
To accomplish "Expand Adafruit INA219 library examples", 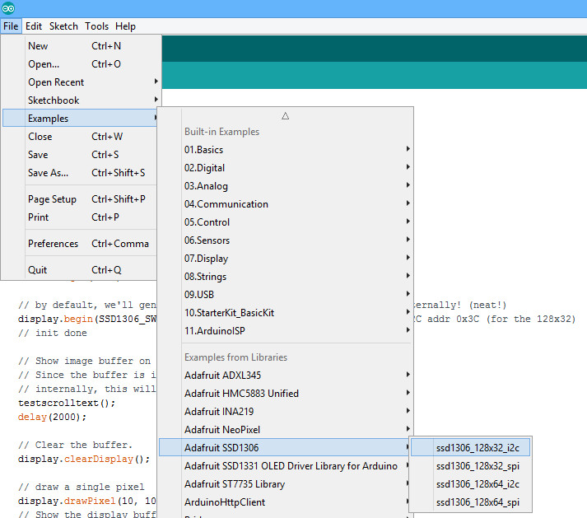I will tap(286, 412).
